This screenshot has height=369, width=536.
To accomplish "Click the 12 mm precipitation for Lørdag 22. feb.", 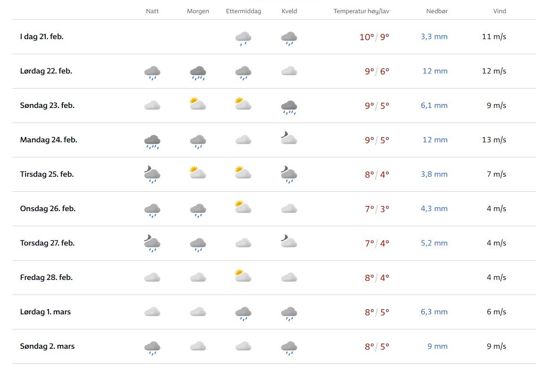I will [435, 71].
